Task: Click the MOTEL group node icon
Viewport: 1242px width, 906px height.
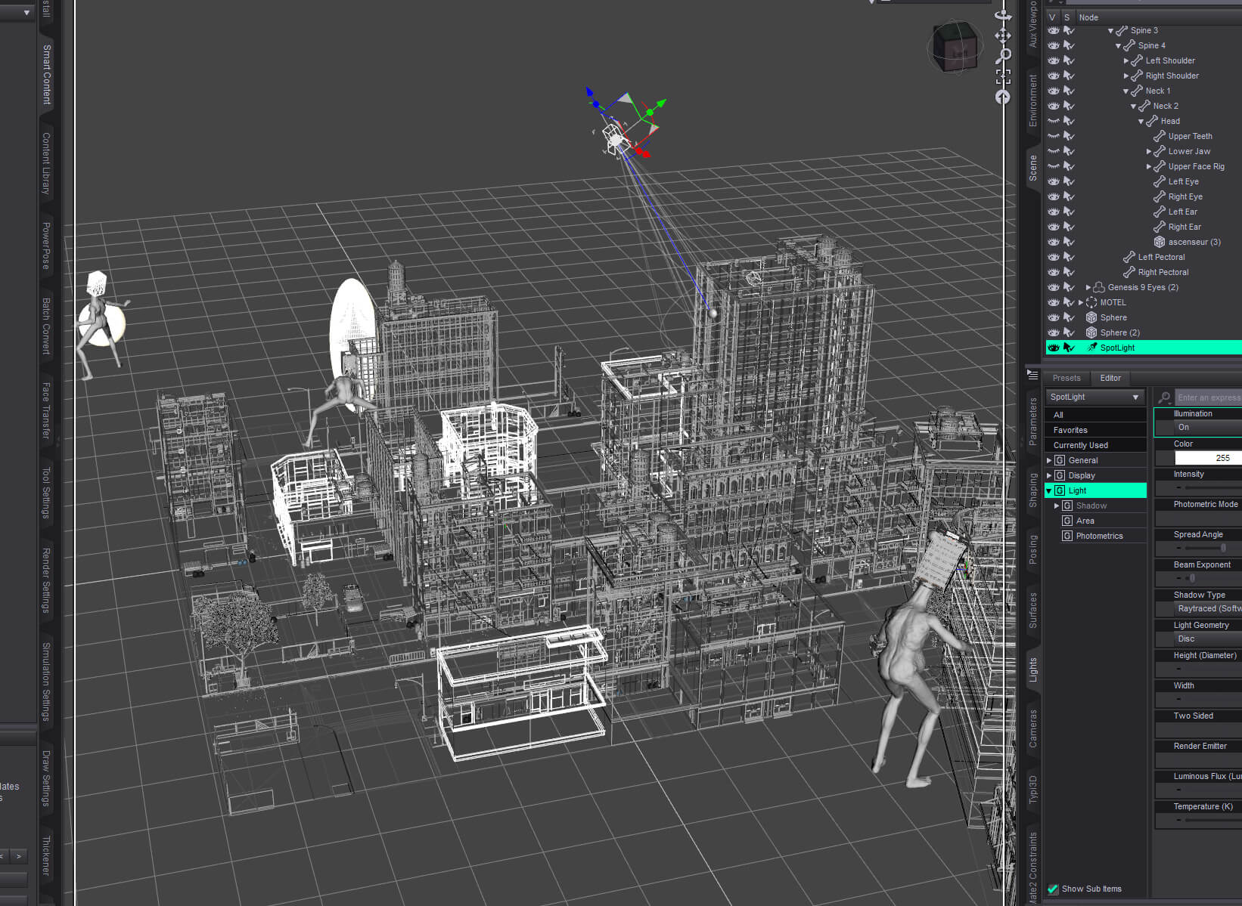Action: [x=1091, y=302]
